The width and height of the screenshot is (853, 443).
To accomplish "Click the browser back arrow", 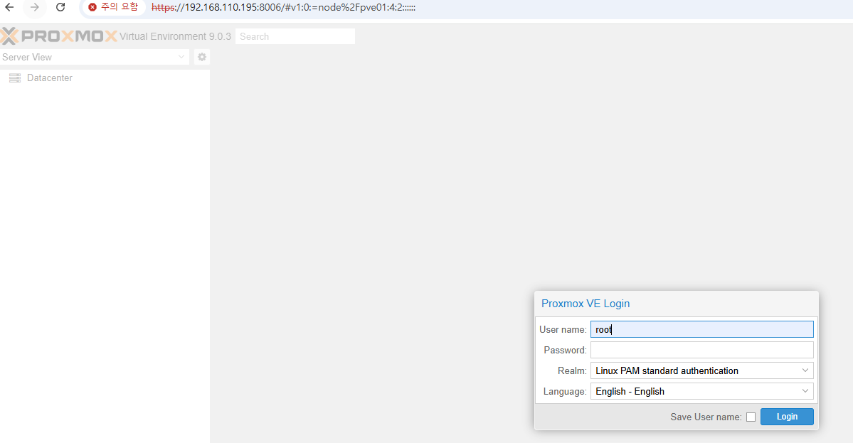I will tap(9, 7).
